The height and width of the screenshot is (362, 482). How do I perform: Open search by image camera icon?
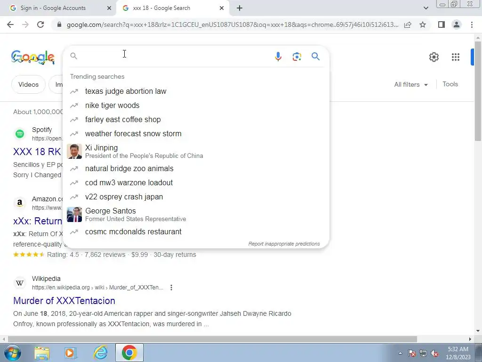pos(297,57)
